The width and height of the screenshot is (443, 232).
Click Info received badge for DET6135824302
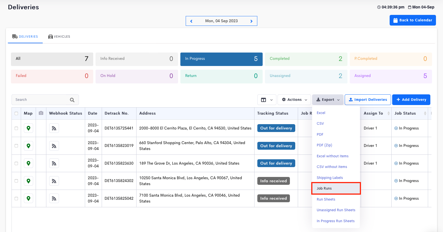273,181
